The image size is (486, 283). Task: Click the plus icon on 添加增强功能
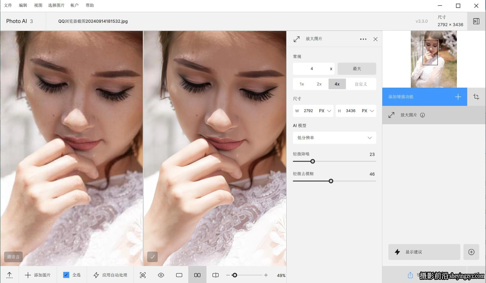(458, 97)
